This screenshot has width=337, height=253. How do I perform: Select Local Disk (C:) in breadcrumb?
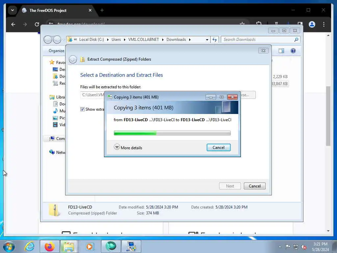(x=91, y=40)
